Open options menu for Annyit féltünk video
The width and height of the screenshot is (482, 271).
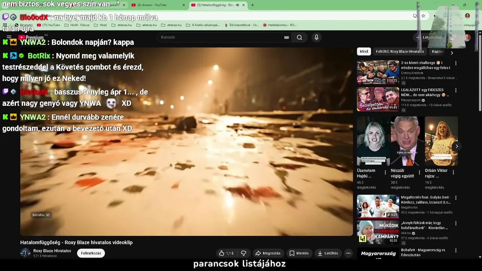pos(456,224)
